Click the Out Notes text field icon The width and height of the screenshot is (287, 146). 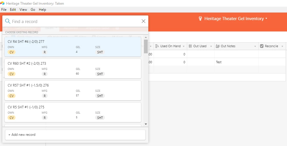click(x=218, y=46)
